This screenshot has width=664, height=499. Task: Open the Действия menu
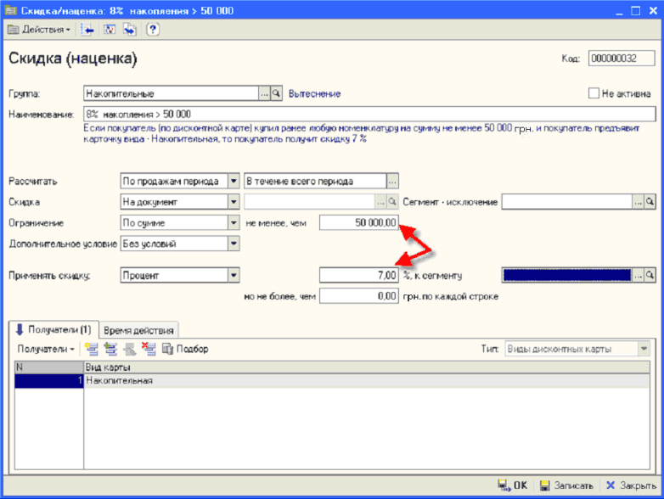point(40,30)
